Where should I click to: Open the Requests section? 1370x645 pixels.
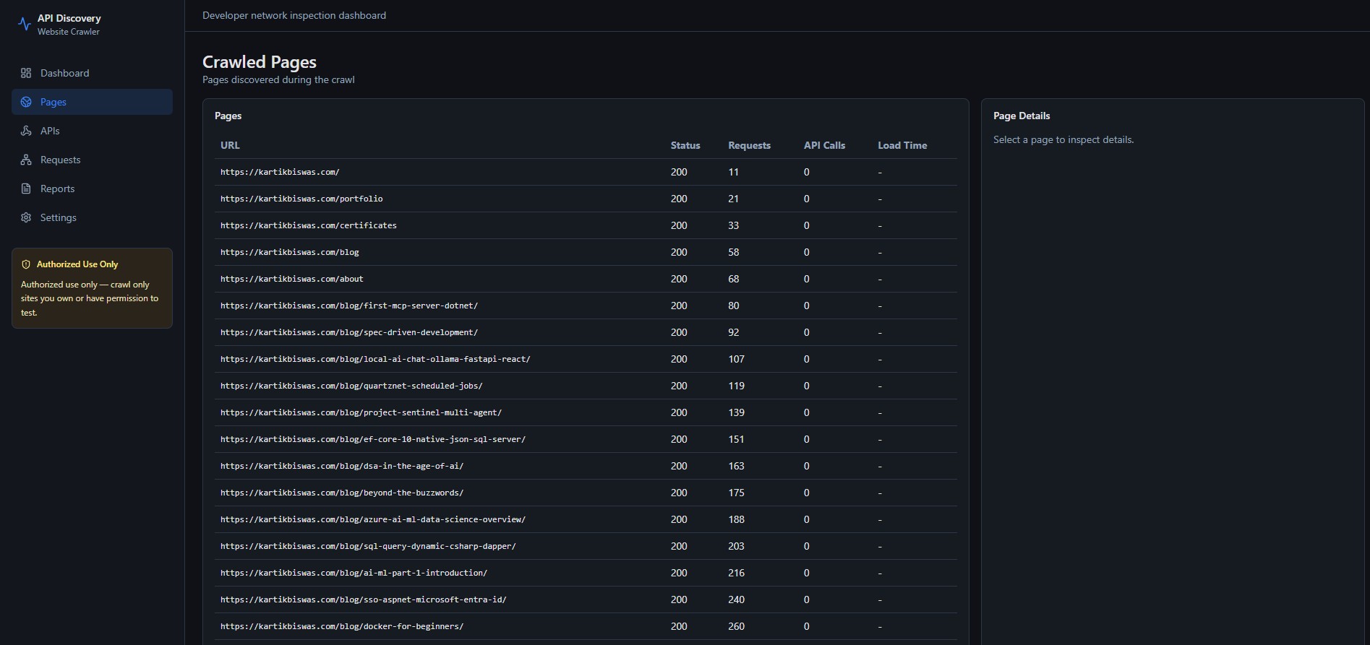(92, 160)
